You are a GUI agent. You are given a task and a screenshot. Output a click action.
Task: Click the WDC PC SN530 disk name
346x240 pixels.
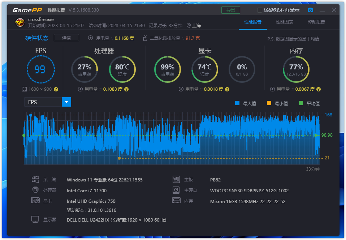pos(249,190)
